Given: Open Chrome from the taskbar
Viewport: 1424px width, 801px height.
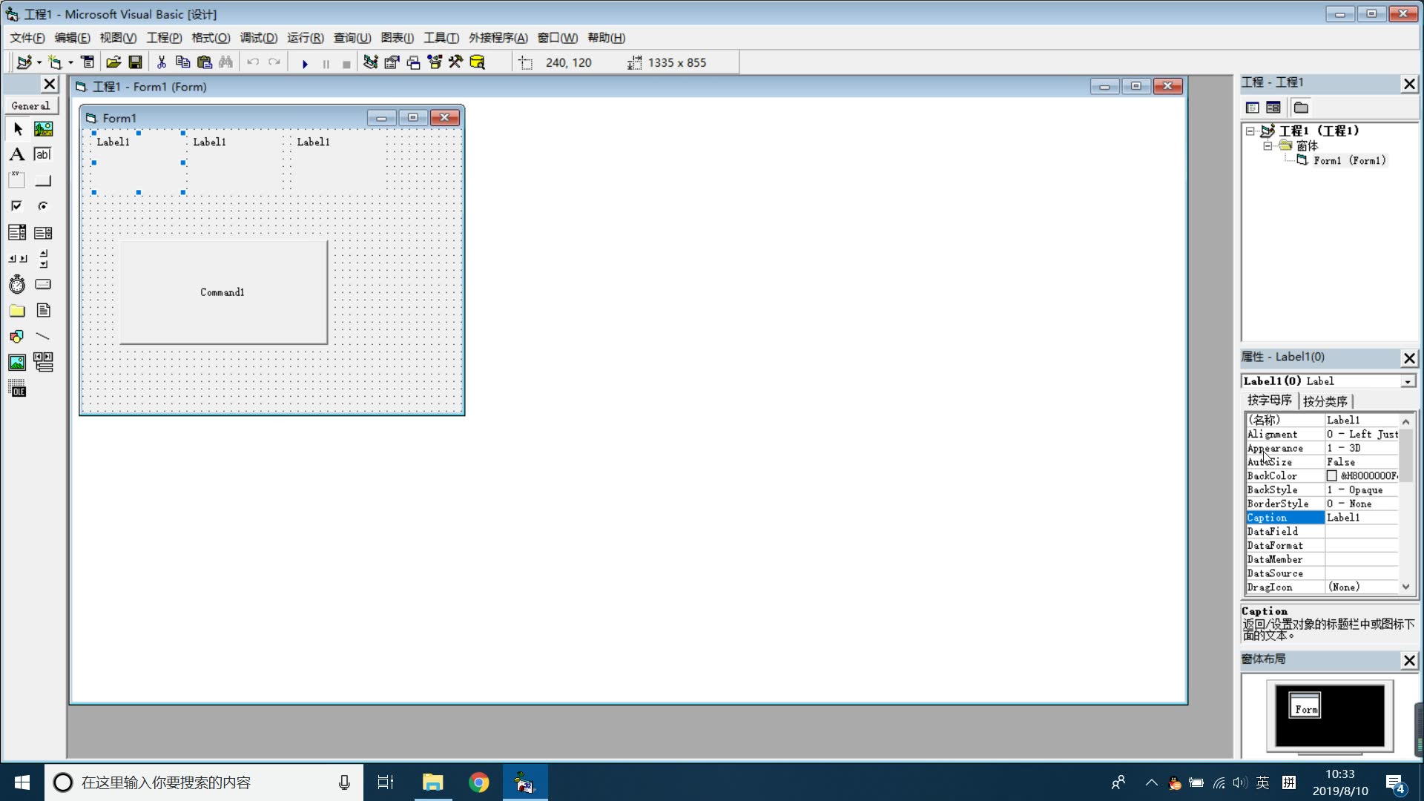Looking at the screenshot, I should 478,782.
